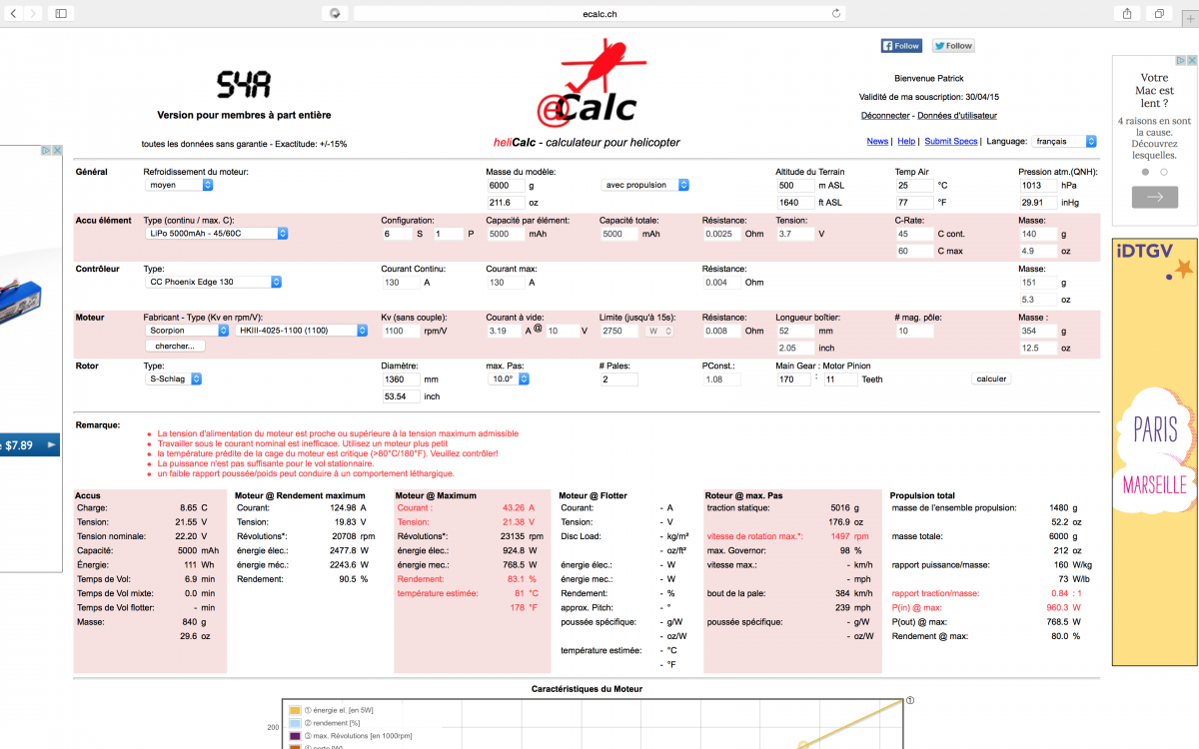
Task: Click the # mag. pôle field
Action: [914, 331]
